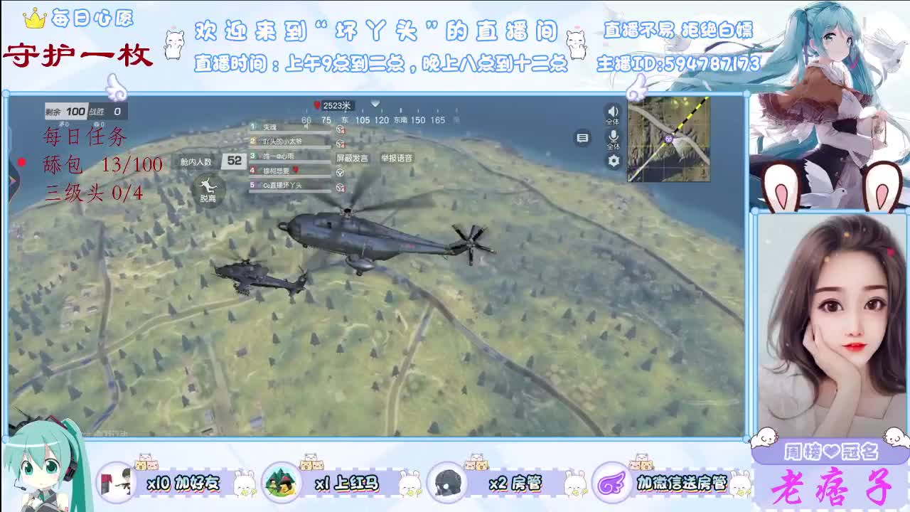The width and height of the screenshot is (910, 512).
Task: Click the compass heading bar at 105
Action: coord(363,120)
